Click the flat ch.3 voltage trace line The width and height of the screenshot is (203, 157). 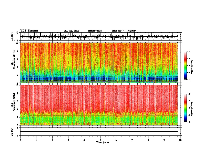click(x=99, y=132)
